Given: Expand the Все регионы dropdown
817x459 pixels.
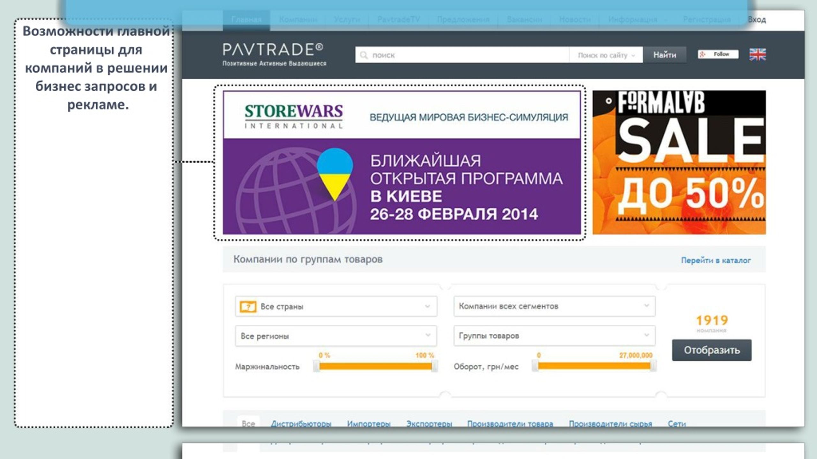Looking at the screenshot, I should (x=336, y=336).
